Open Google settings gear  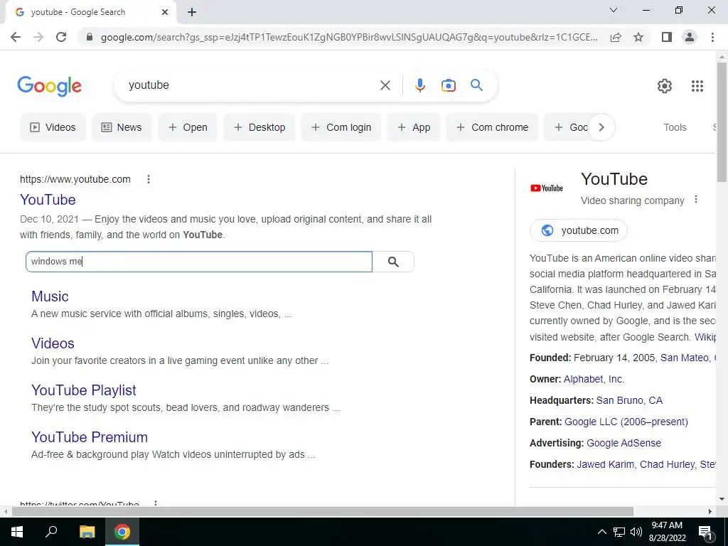point(665,86)
